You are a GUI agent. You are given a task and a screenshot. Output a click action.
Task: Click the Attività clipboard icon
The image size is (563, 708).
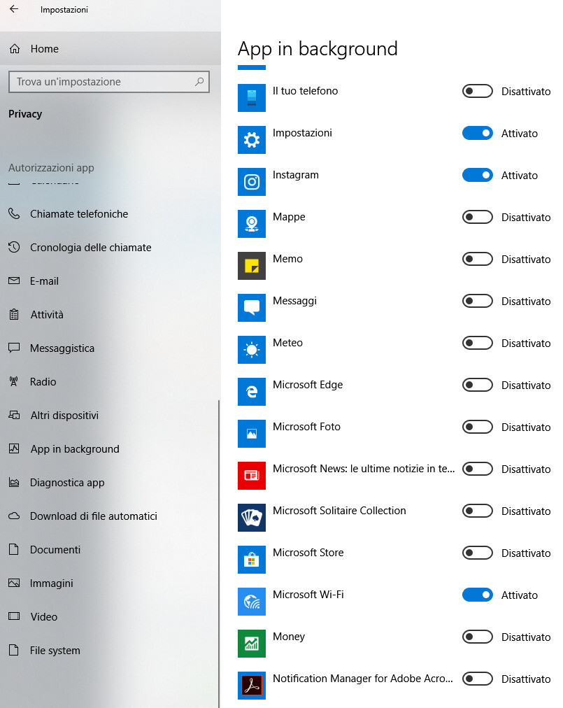click(14, 314)
